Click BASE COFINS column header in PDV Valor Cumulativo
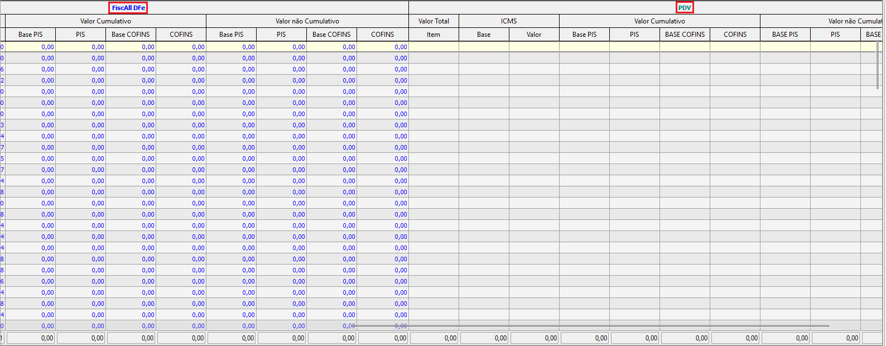This screenshot has width=886, height=346. coord(685,35)
